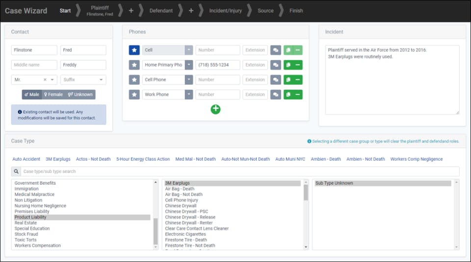Open the Mr. prefix dropdown
The image size is (471, 262).
tap(52, 80)
